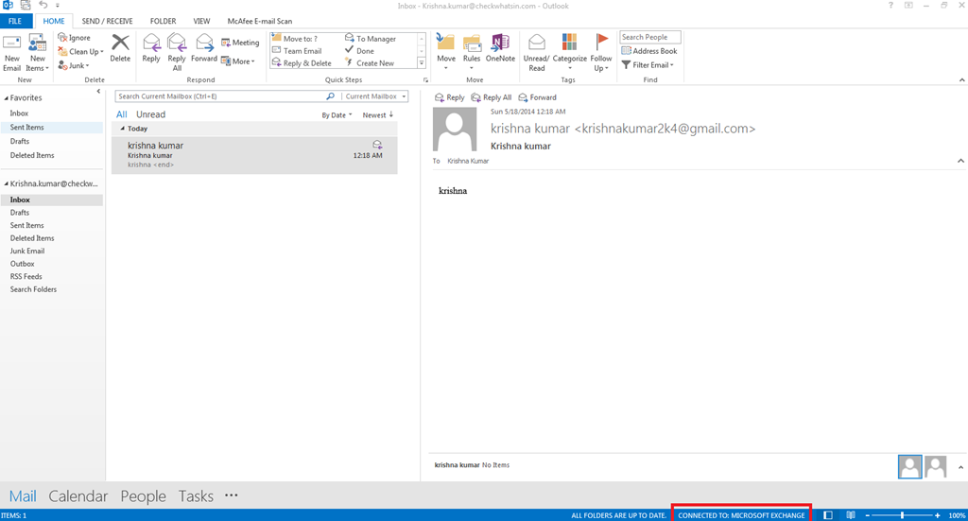Adjust the zoom slider in status bar
Screen dimensions: 968x521
pos(902,514)
